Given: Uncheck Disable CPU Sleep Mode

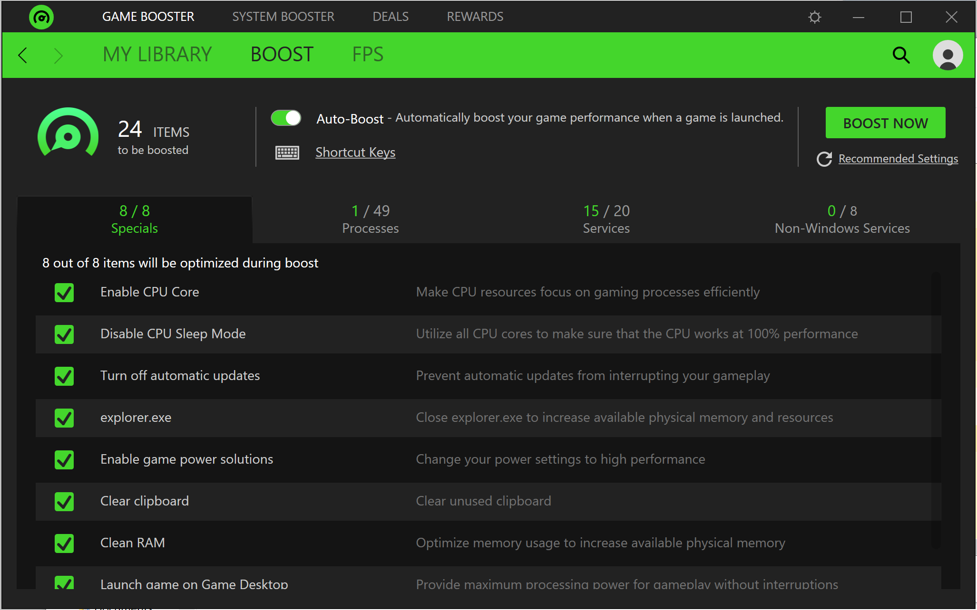Looking at the screenshot, I should [x=64, y=334].
